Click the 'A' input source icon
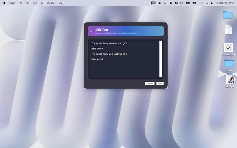Screen dimensions: 237x148 [188, 3]
